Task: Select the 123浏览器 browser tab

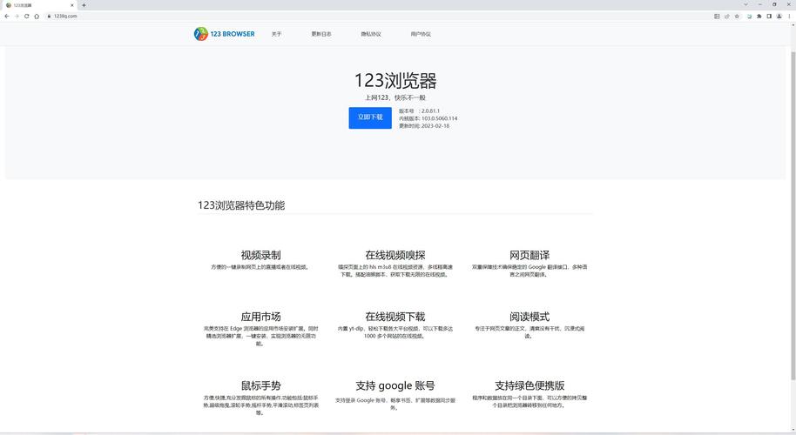Action: pos(39,5)
